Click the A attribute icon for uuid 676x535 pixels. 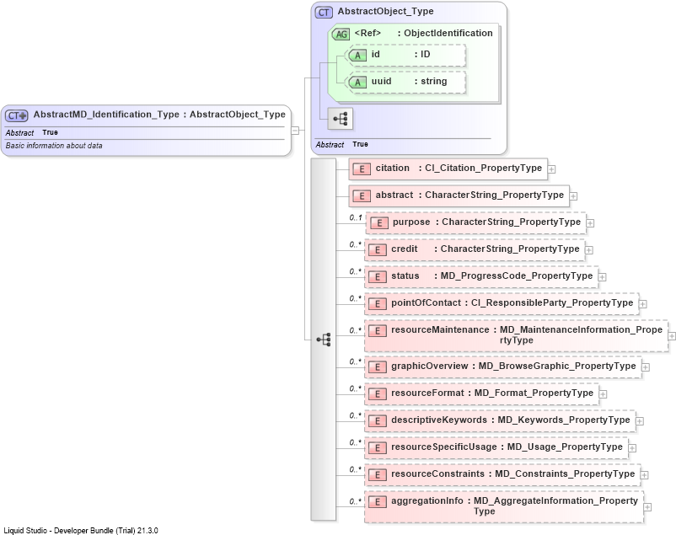357,83
